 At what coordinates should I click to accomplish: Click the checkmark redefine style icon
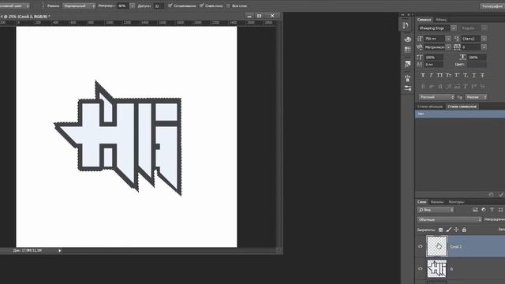[x=501, y=195]
